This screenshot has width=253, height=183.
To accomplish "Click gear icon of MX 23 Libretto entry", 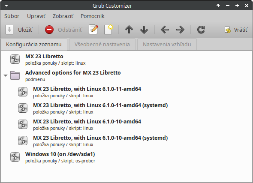I will 15,59.
